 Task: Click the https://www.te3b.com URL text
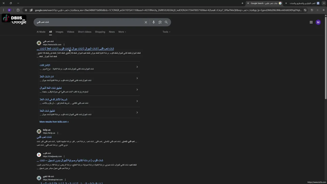52,45
